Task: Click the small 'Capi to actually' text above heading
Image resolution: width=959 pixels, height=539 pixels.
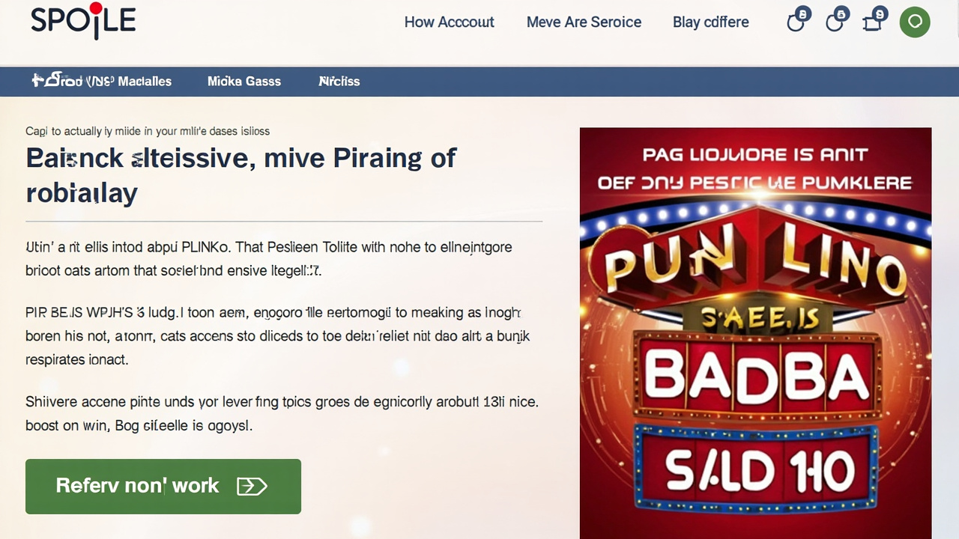Action: (148, 131)
